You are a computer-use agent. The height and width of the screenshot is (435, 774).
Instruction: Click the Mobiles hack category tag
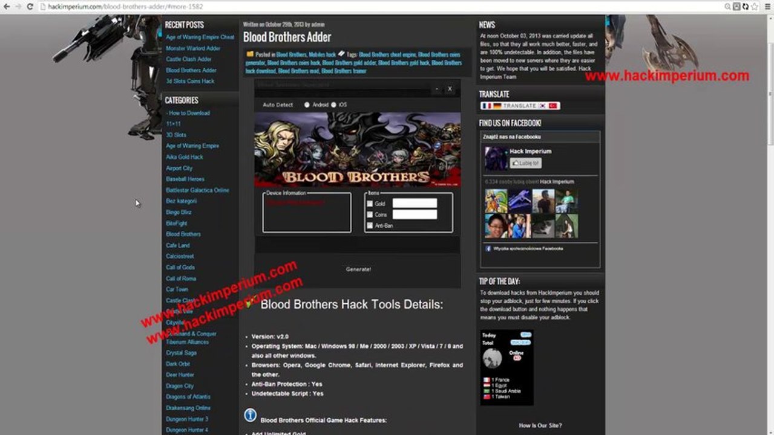[x=322, y=54]
